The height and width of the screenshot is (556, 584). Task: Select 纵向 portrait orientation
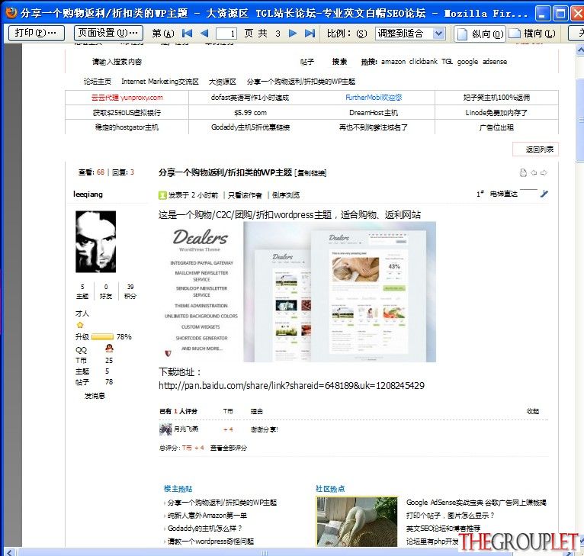(480, 34)
